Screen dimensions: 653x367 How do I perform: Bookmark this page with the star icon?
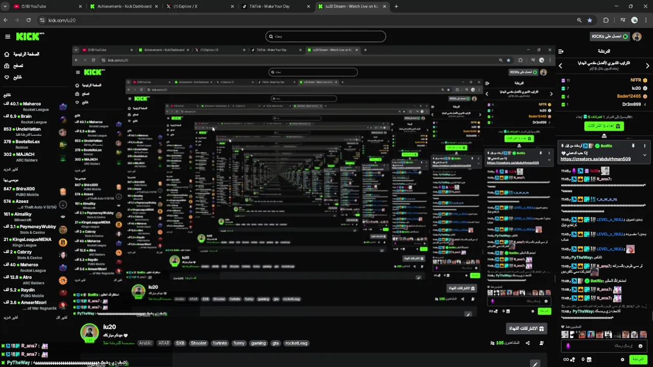coord(590,20)
